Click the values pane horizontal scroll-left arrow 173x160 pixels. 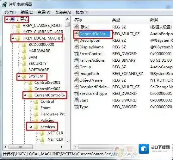pos(75,147)
